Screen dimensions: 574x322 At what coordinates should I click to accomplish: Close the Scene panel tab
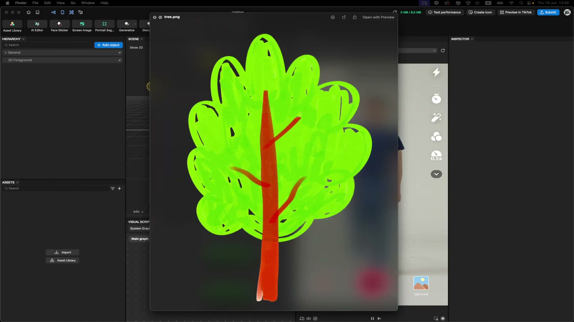pos(142,39)
